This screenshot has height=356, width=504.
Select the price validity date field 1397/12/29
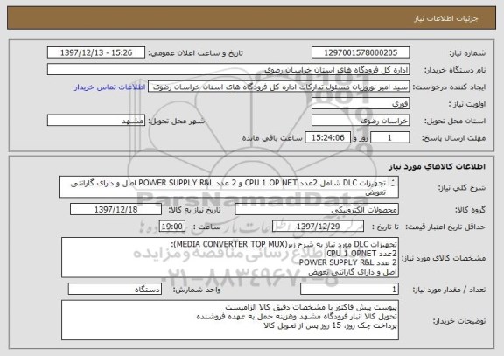click(318, 227)
